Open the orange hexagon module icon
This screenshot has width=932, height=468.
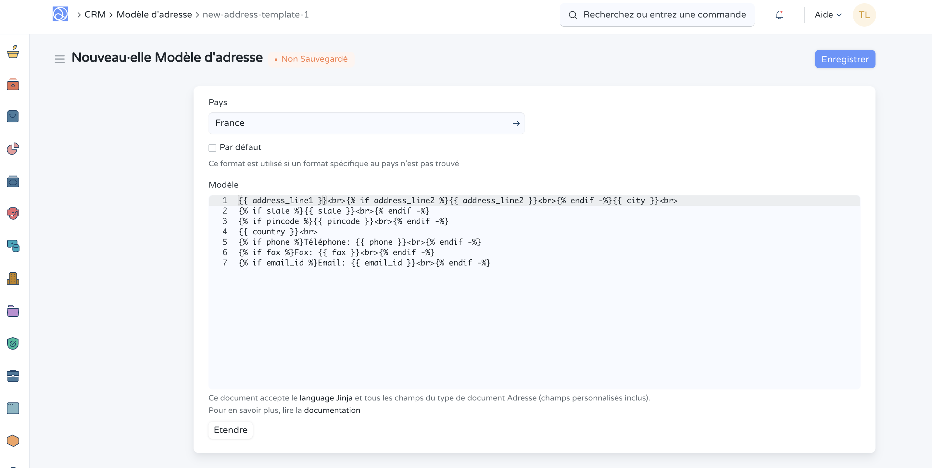click(13, 440)
